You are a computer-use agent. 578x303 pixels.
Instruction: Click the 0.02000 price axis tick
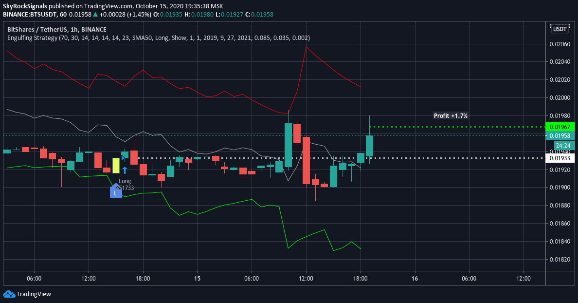click(560, 98)
